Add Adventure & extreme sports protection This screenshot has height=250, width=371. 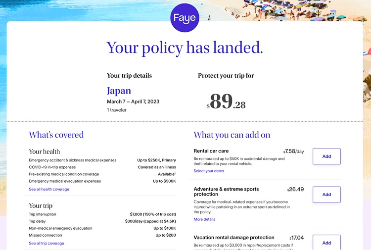pyautogui.click(x=326, y=195)
